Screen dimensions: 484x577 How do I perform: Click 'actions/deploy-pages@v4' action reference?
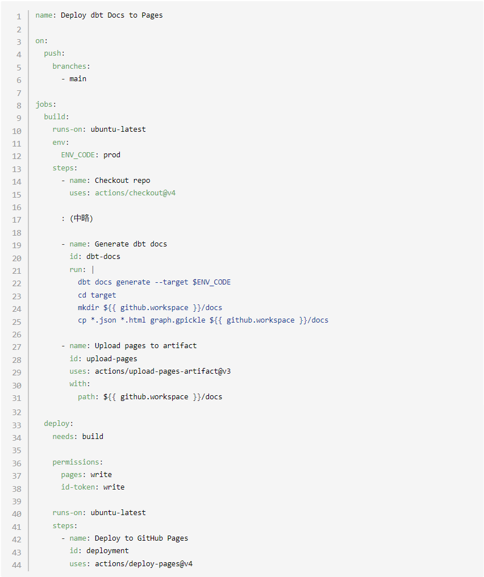(144, 564)
